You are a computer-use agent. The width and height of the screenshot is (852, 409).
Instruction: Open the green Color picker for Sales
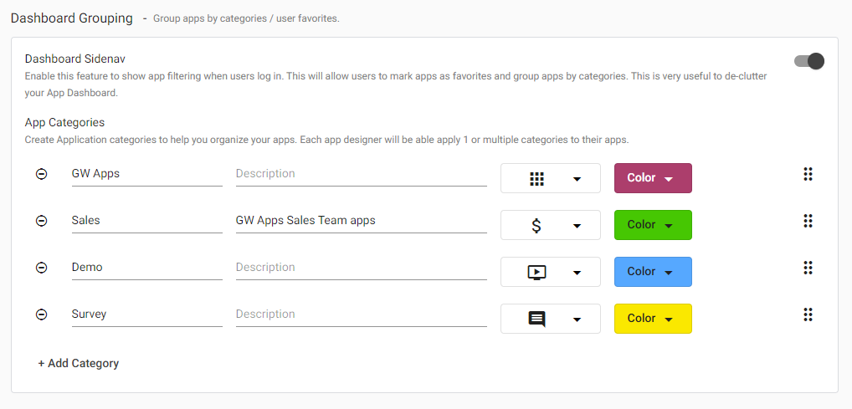click(x=653, y=225)
